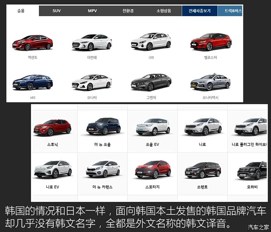Click the silver 쏘나타택시 taxi image
271x232 pixels.
click(211, 82)
